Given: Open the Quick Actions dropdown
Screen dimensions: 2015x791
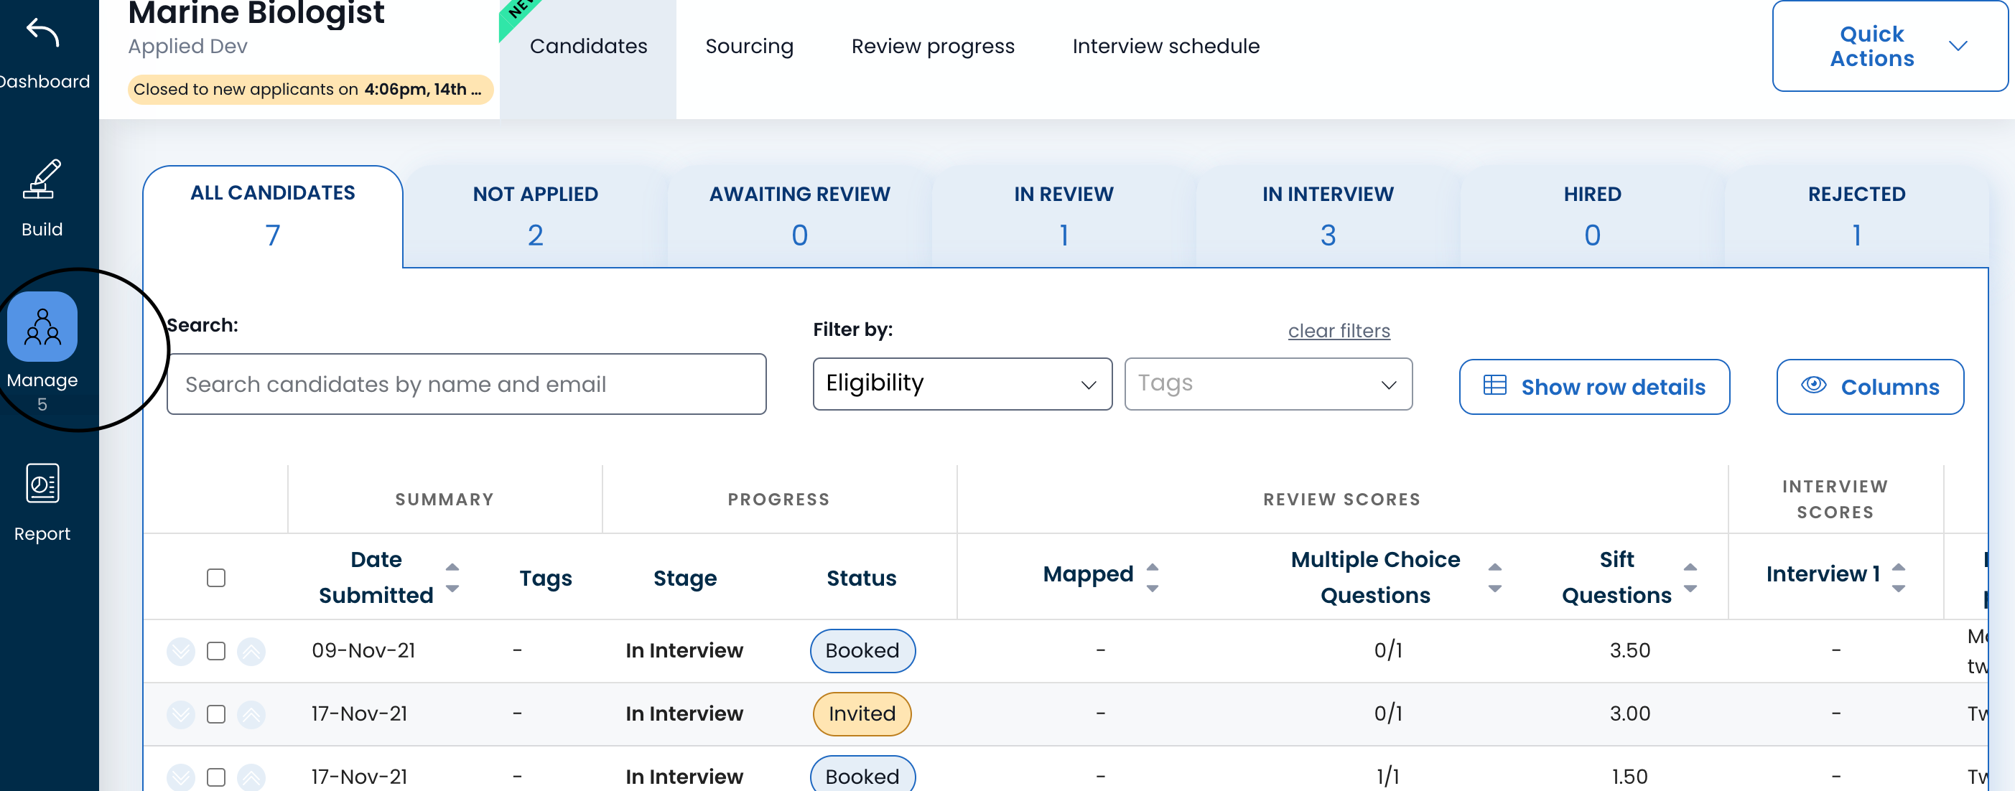Looking at the screenshot, I should (x=1889, y=46).
